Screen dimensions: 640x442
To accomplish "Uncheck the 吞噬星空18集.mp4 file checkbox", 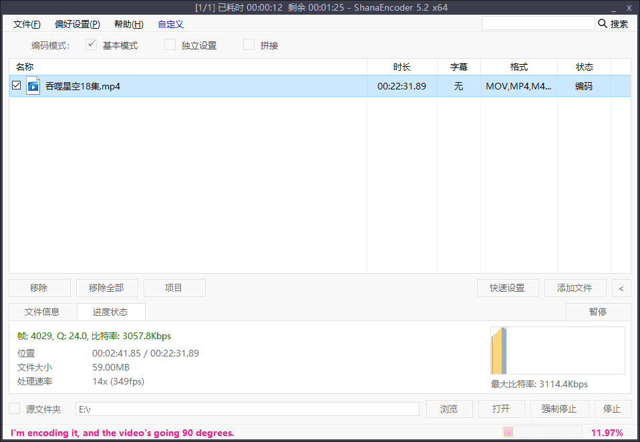I will pyautogui.click(x=17, y=85).
